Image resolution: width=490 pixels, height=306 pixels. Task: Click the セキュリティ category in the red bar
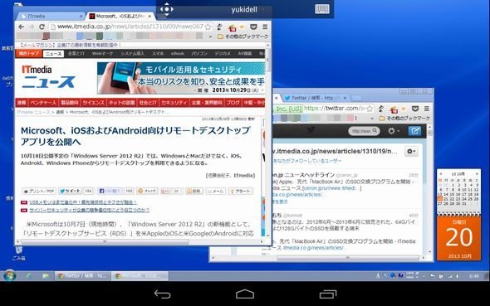174,103
